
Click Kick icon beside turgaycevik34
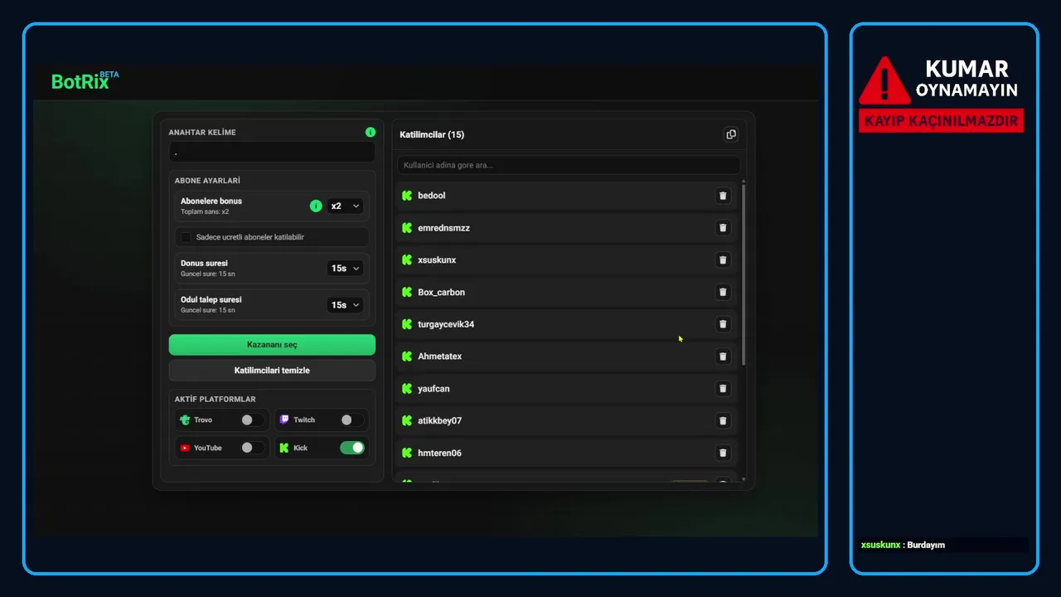click(x=407, y=324)
